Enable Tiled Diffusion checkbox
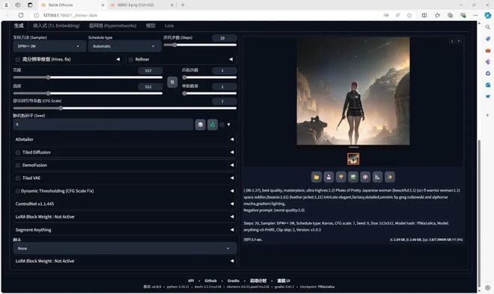Viewport: 494px width, 294px height. pos(18,152)
